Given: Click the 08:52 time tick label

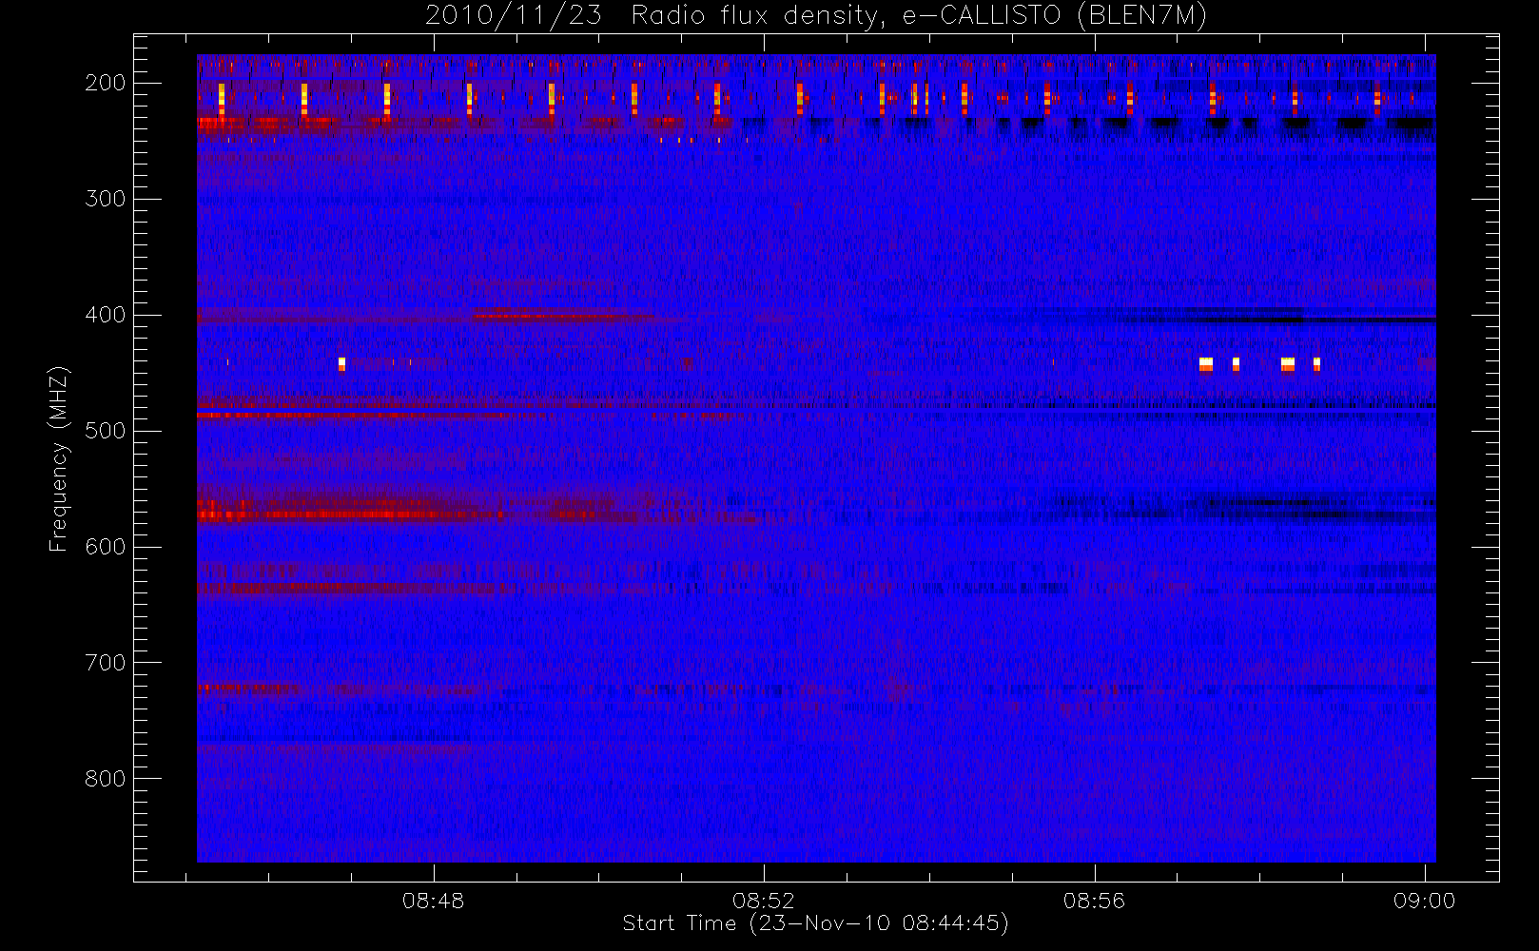Looking at the screenshot, I should 763,901.
